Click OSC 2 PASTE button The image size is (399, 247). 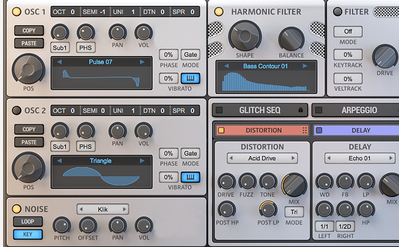pyautogui.click(x=29, y=142)
